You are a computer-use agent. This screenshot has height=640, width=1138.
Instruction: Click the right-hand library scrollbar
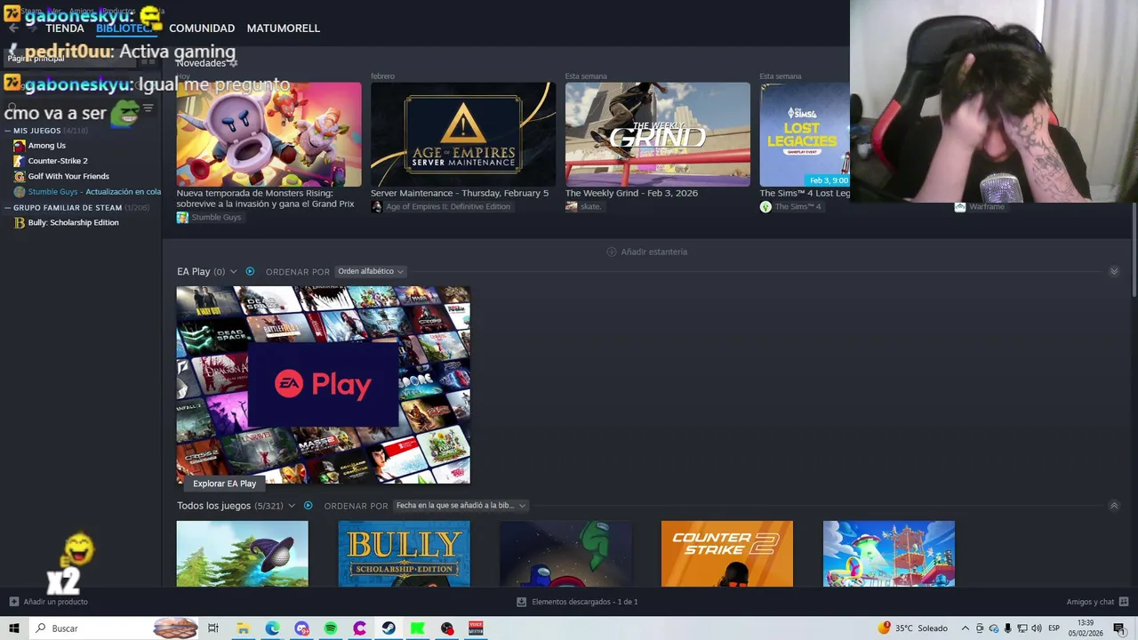click(1134, 252)
